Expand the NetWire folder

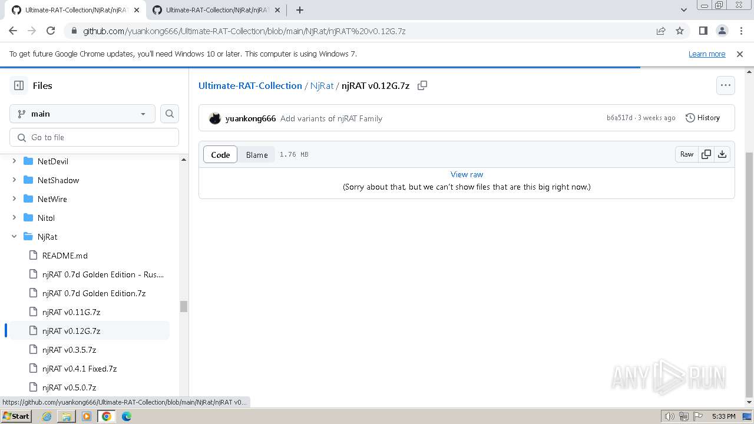point(14,198)
